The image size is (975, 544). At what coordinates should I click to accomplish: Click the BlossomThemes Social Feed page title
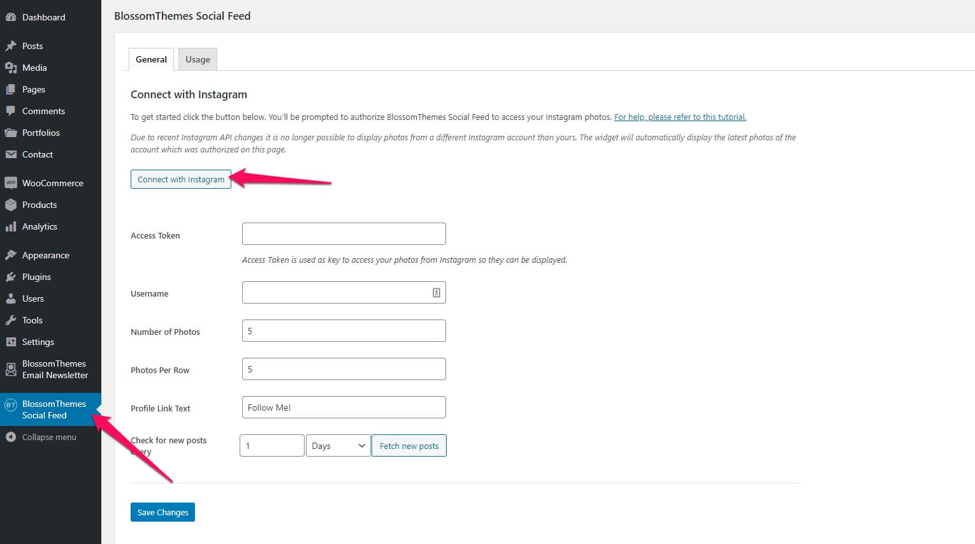click(182, 16)
